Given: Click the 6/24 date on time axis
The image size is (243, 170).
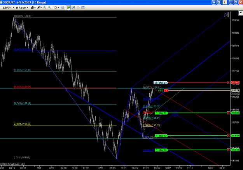Looking at the screenshot, I should coord(210,168).
